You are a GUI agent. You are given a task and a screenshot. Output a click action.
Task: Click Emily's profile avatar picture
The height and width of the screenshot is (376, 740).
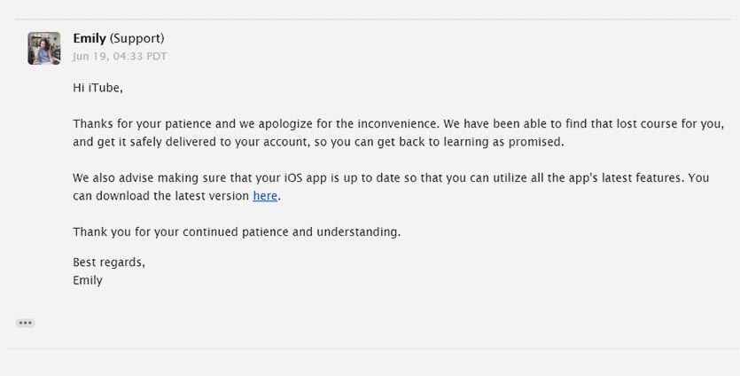click(44, 48)
